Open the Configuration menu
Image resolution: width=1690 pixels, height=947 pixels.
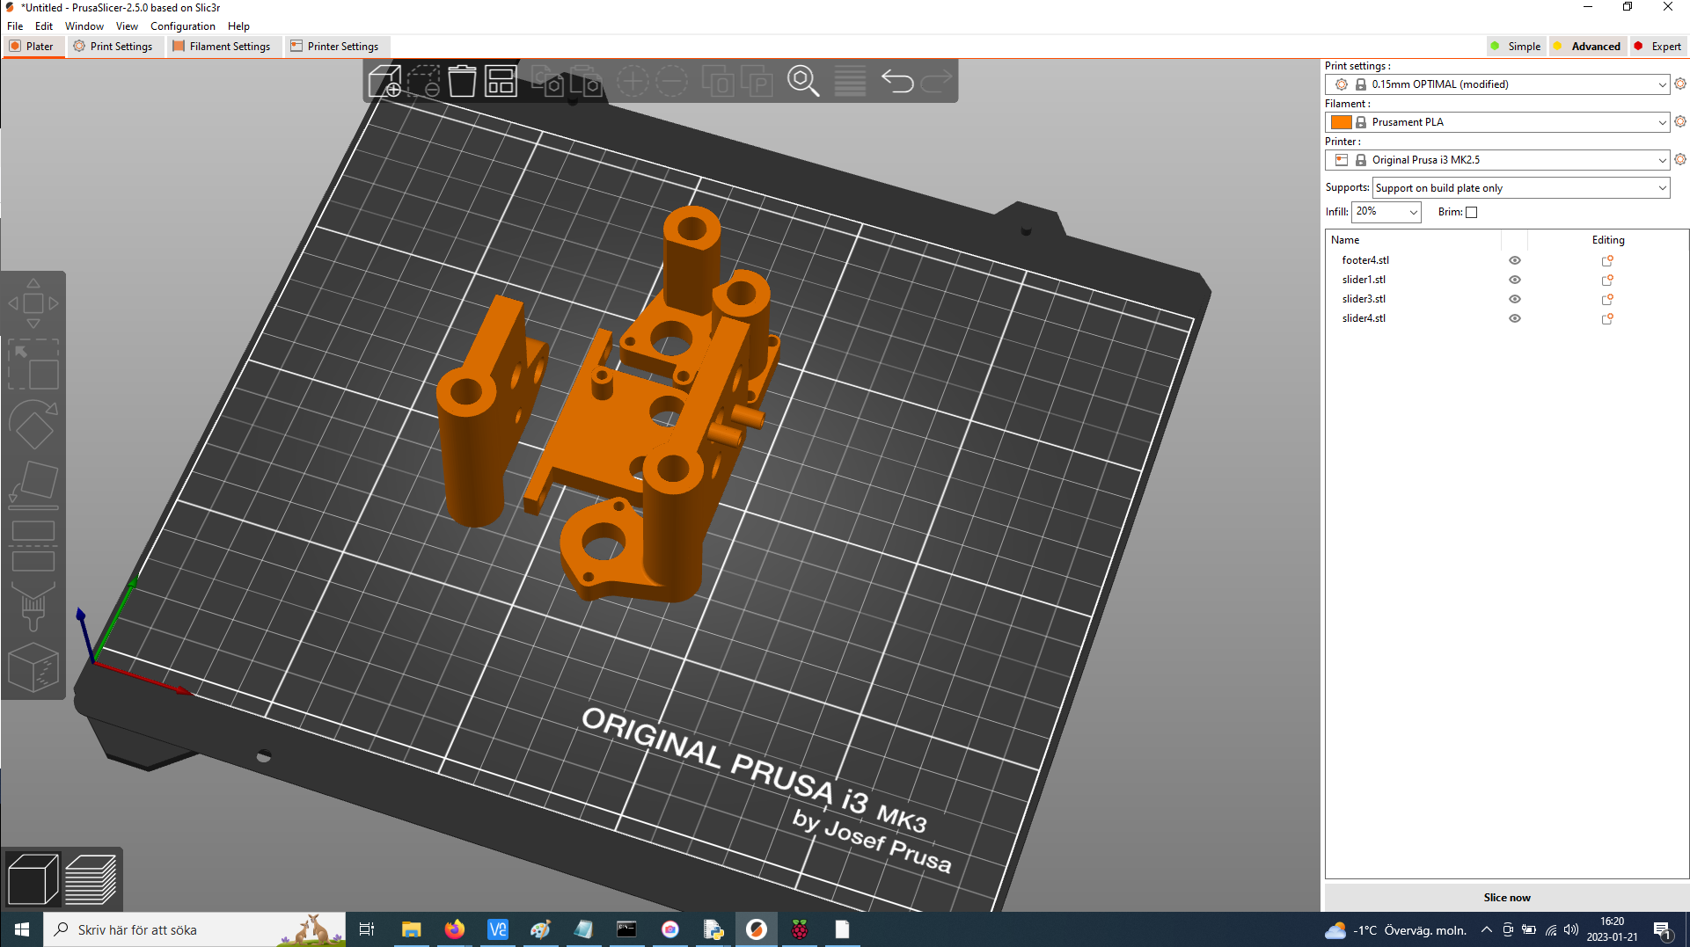pos(182,25)
